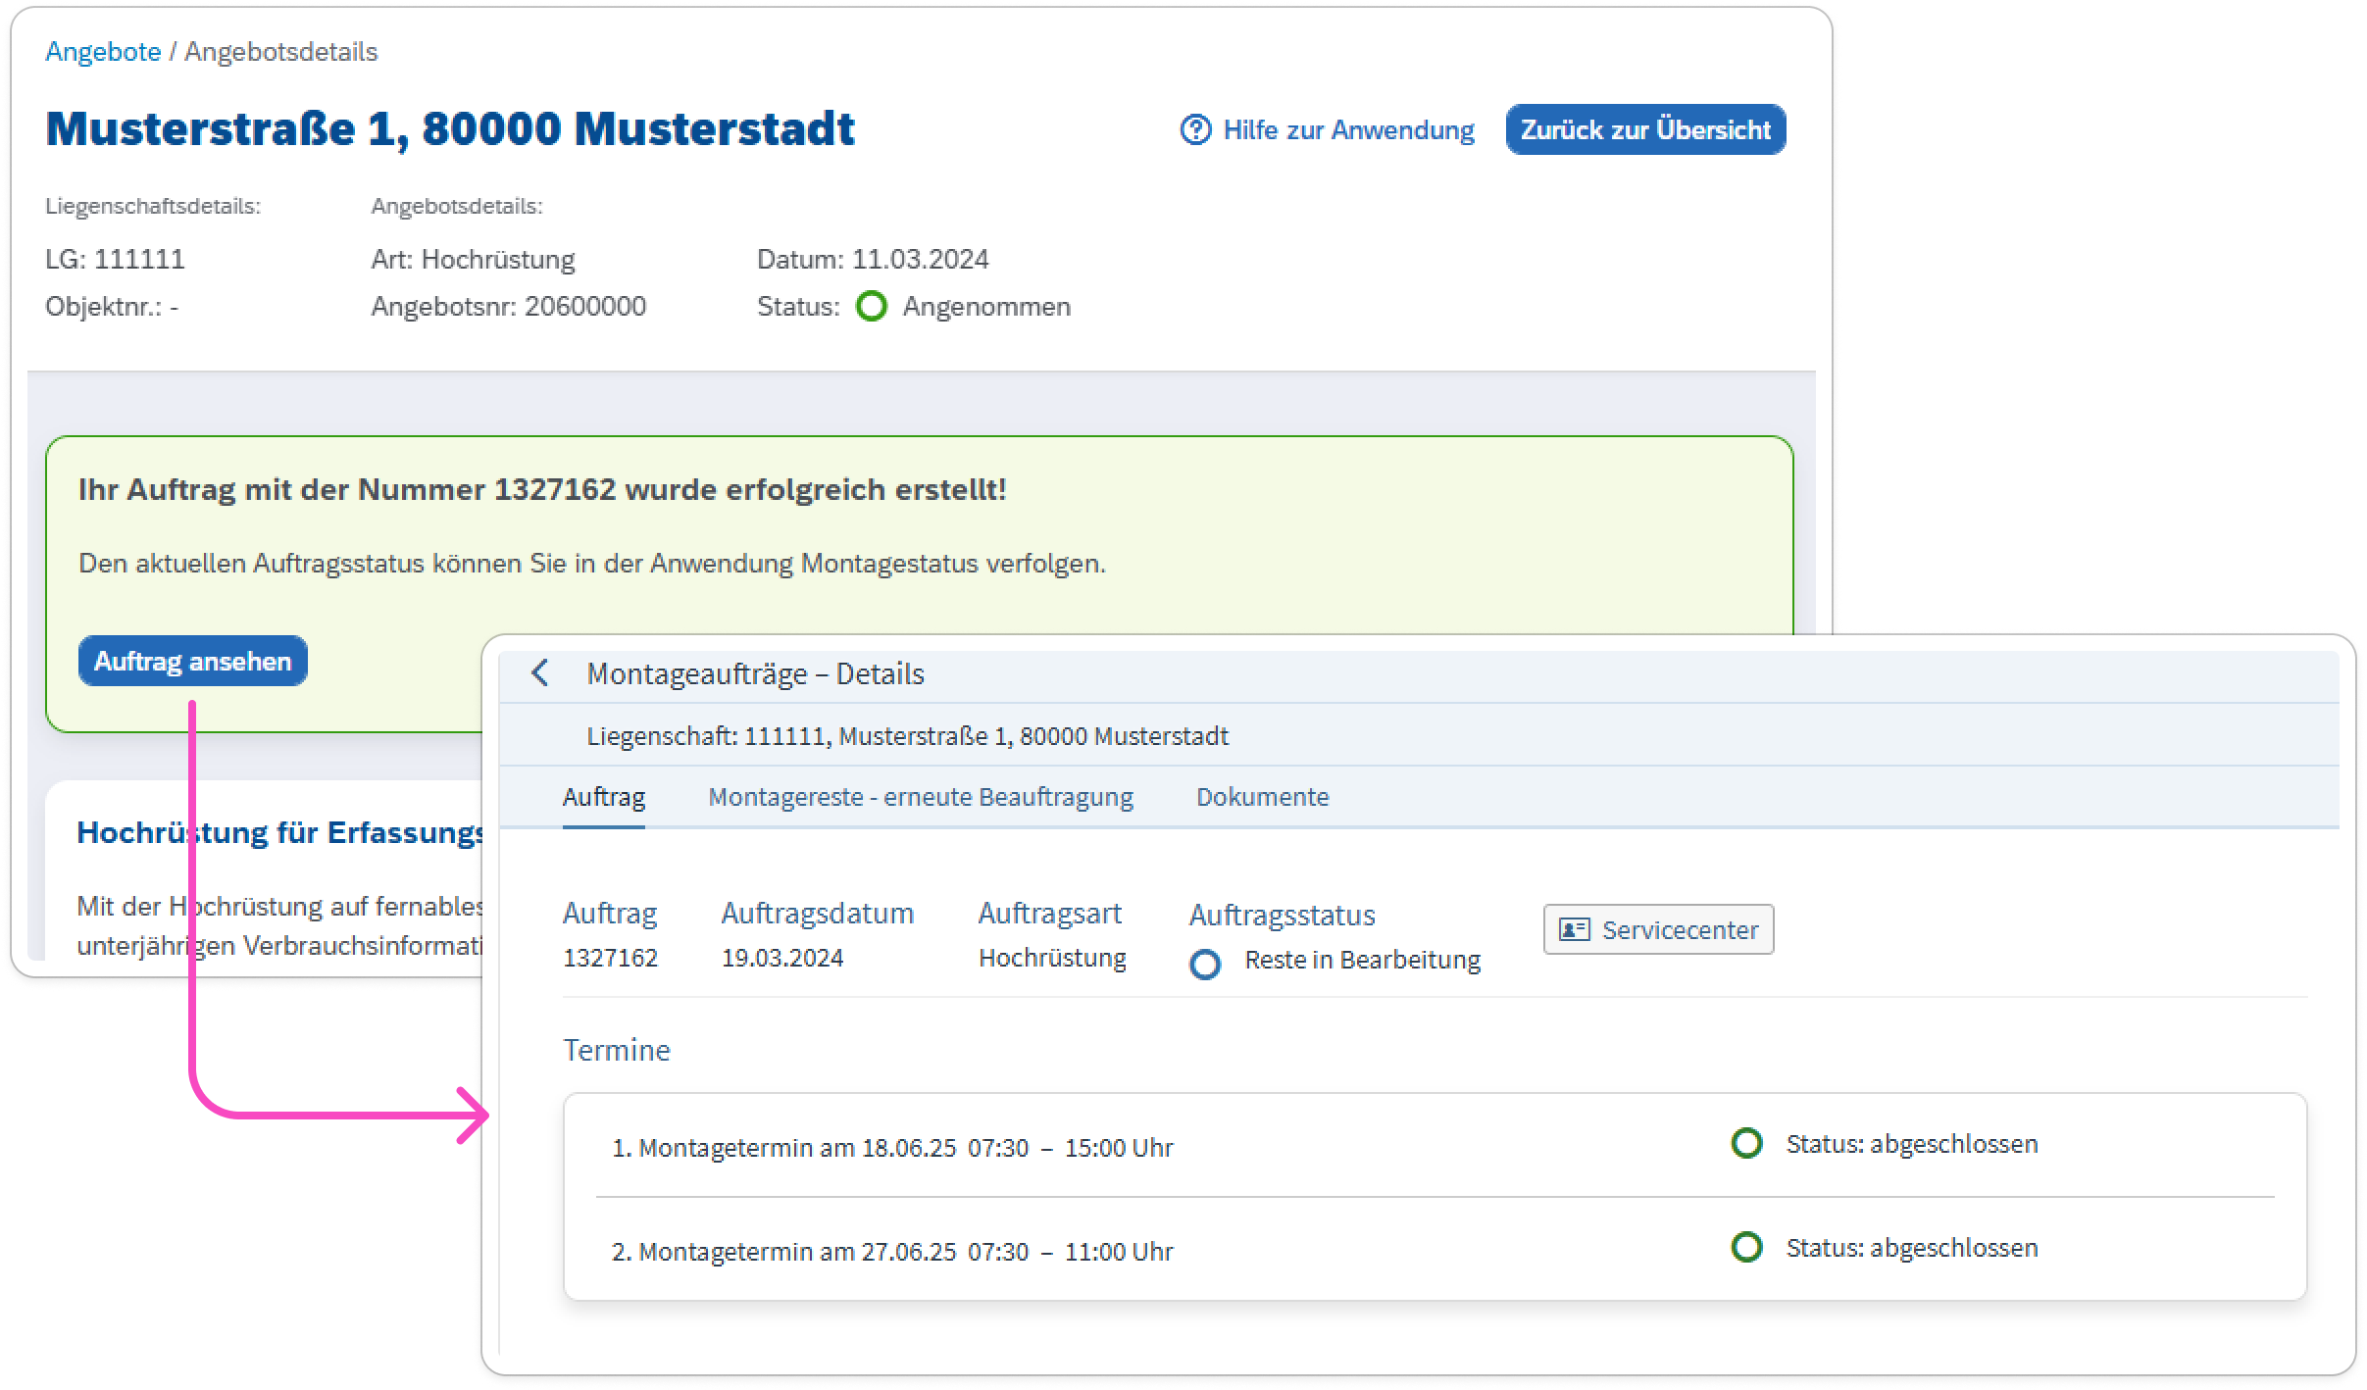Viewport: 2367px width, 1390px height.
Task: Click Zurück zur Übersicht button
Action: (x=1645, y=129)
